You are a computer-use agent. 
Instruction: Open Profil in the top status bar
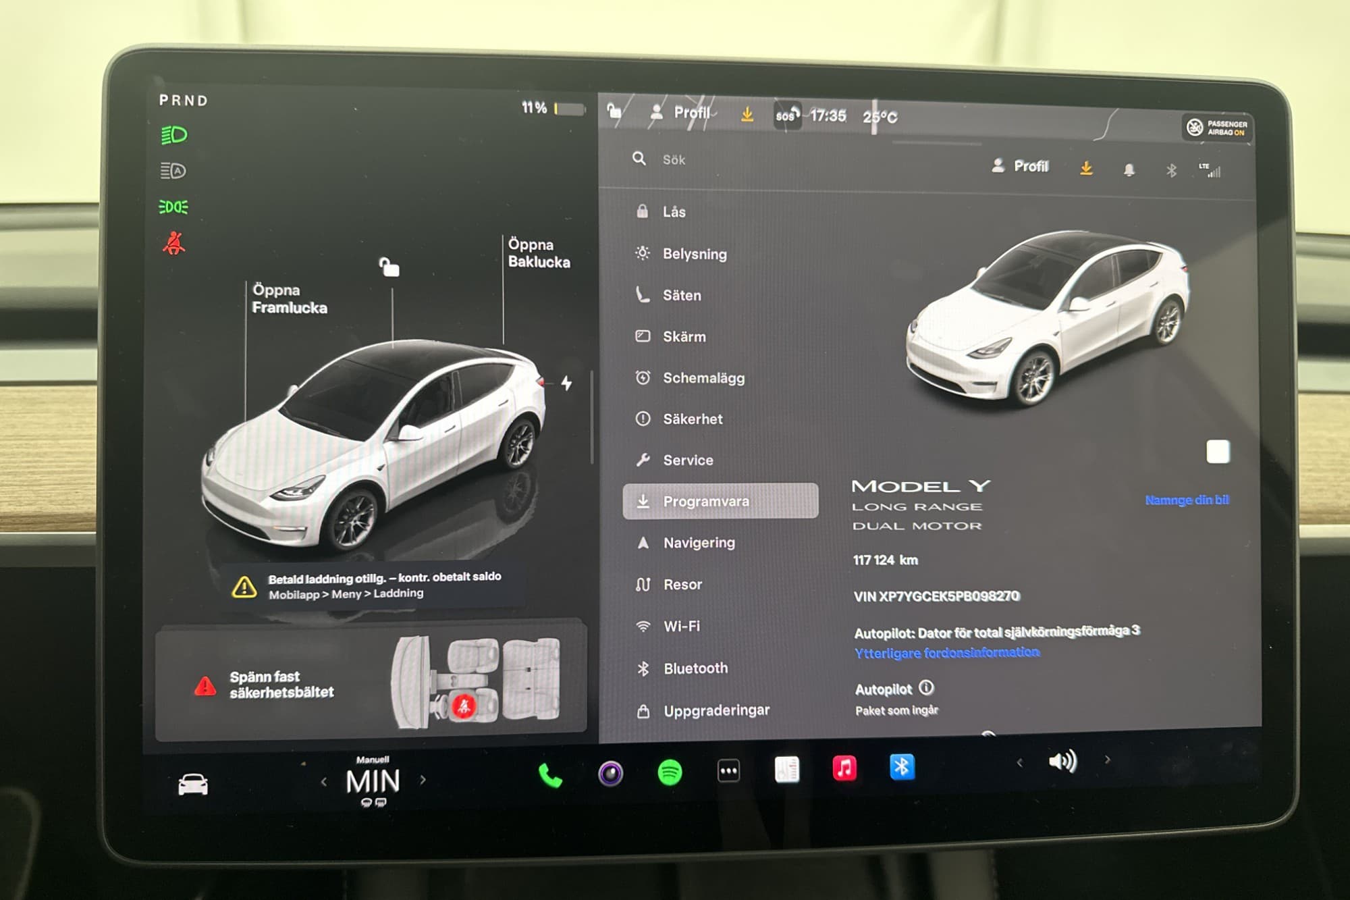[681, 113]
